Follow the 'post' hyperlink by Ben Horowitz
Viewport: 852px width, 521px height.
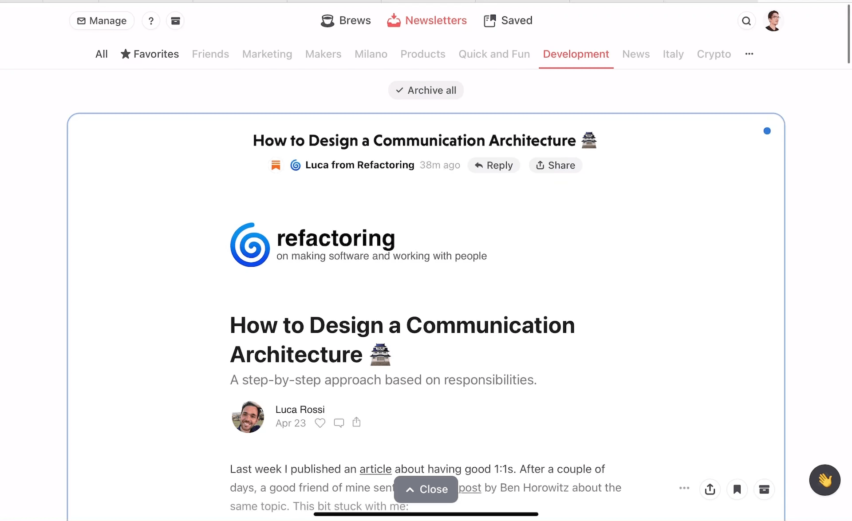point(470,488)
